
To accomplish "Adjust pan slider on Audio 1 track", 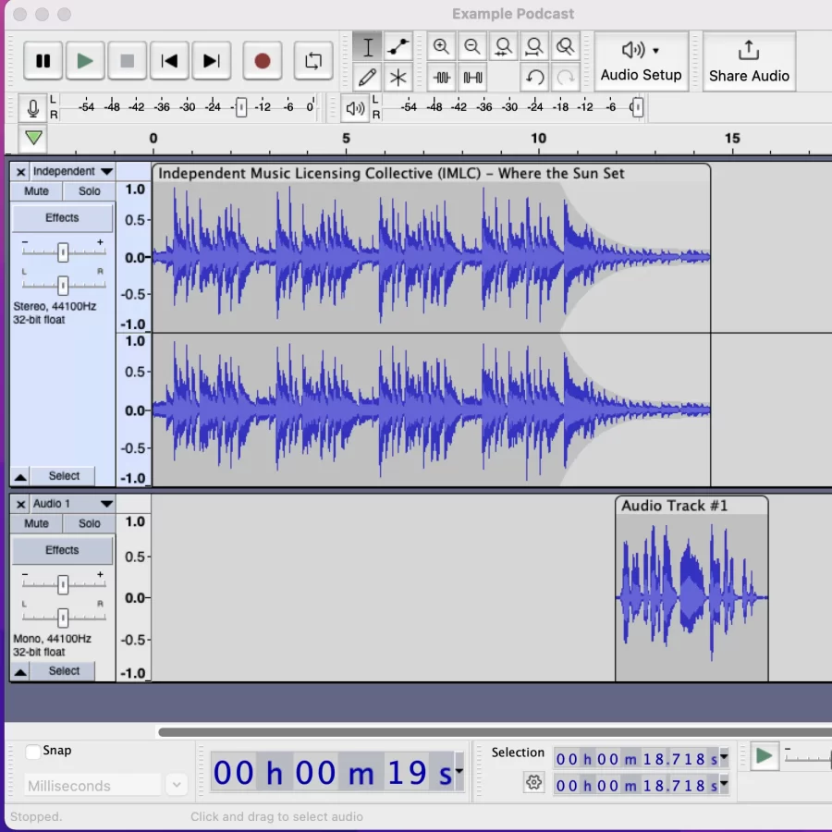I will (63, 618).
